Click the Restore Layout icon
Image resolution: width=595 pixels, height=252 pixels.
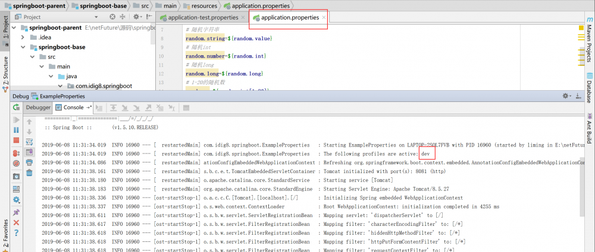[16, 189]
